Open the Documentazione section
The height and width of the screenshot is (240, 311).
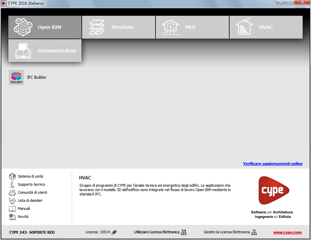click(45, 51)
